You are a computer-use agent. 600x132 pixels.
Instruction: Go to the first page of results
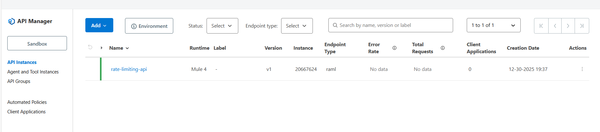pos(541,26)
